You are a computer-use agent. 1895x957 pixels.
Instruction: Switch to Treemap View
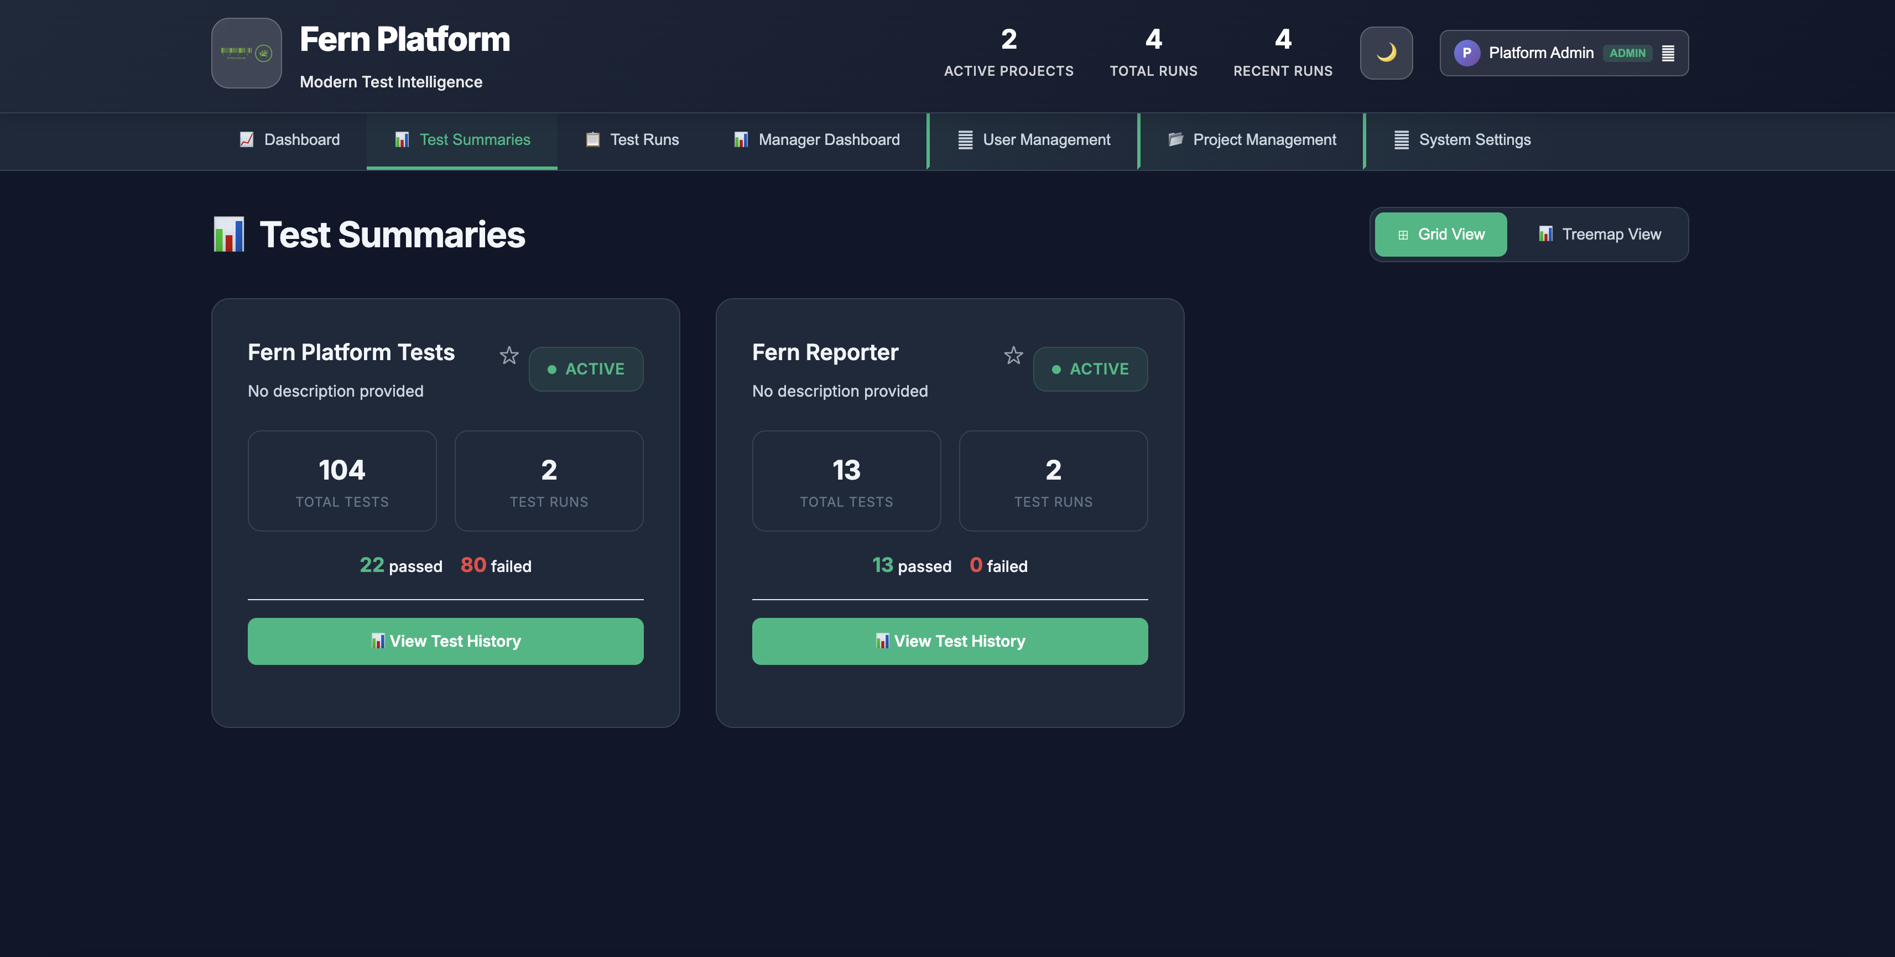pos(1599,235)
